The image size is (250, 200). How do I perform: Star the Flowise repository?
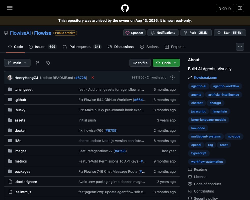(x=230, y=33)
